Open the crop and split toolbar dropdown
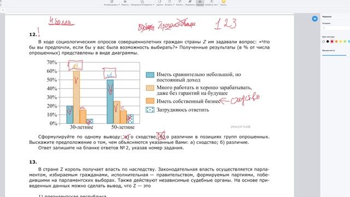This screenshot has width=350, height=197. [x=142, y=3]
